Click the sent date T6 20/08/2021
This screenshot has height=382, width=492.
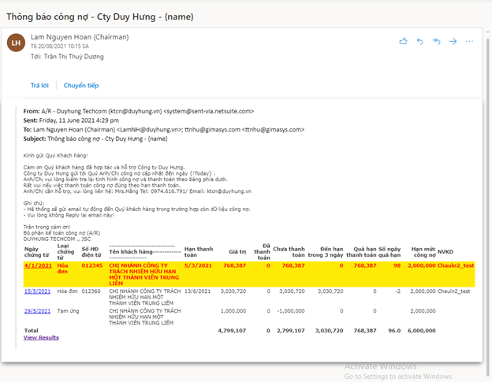60,46
